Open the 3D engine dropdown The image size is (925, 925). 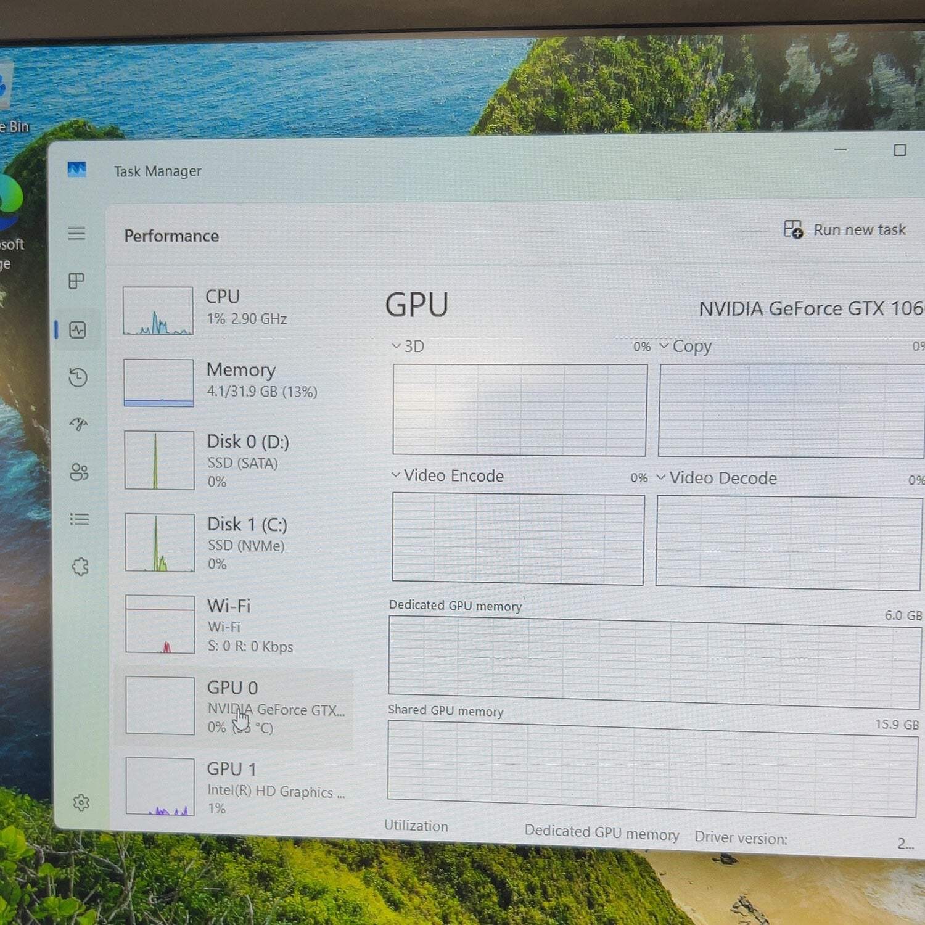tap(408, 347)
